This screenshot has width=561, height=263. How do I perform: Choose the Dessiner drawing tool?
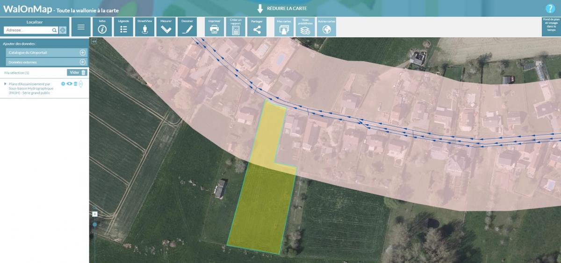[187, 27]
